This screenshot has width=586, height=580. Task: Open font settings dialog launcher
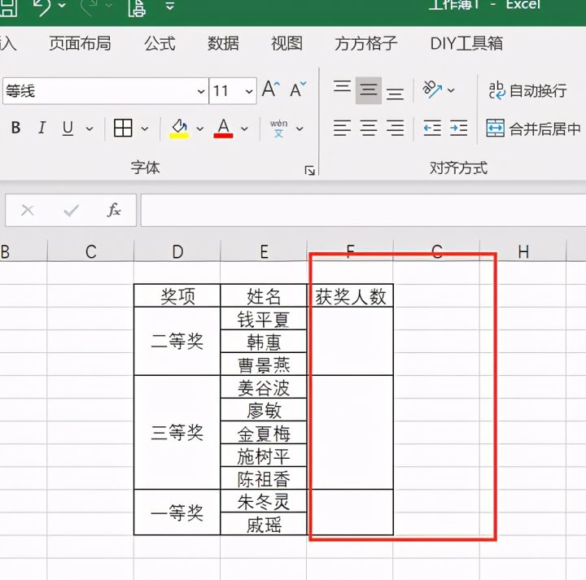coord(309,171)
